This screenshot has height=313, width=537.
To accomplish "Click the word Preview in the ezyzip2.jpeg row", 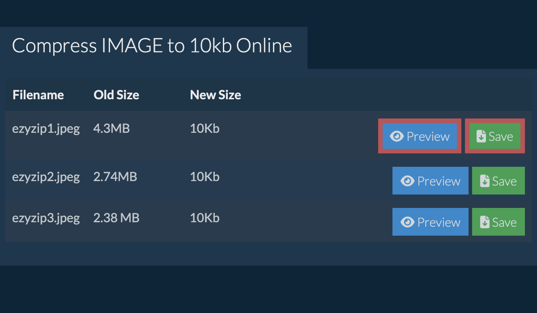I will point(439,181).
